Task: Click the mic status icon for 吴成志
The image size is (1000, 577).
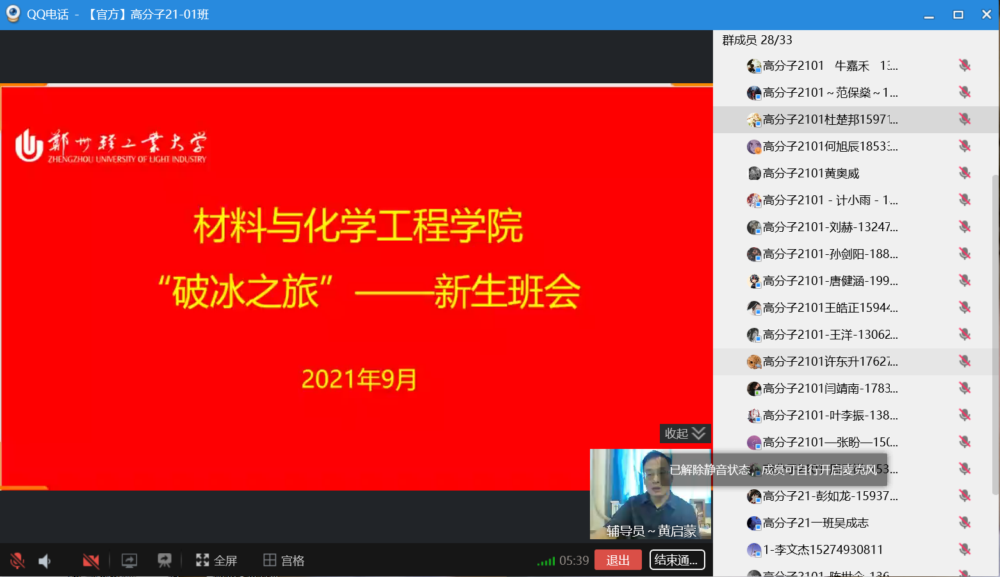Action: tap(964, 523)
